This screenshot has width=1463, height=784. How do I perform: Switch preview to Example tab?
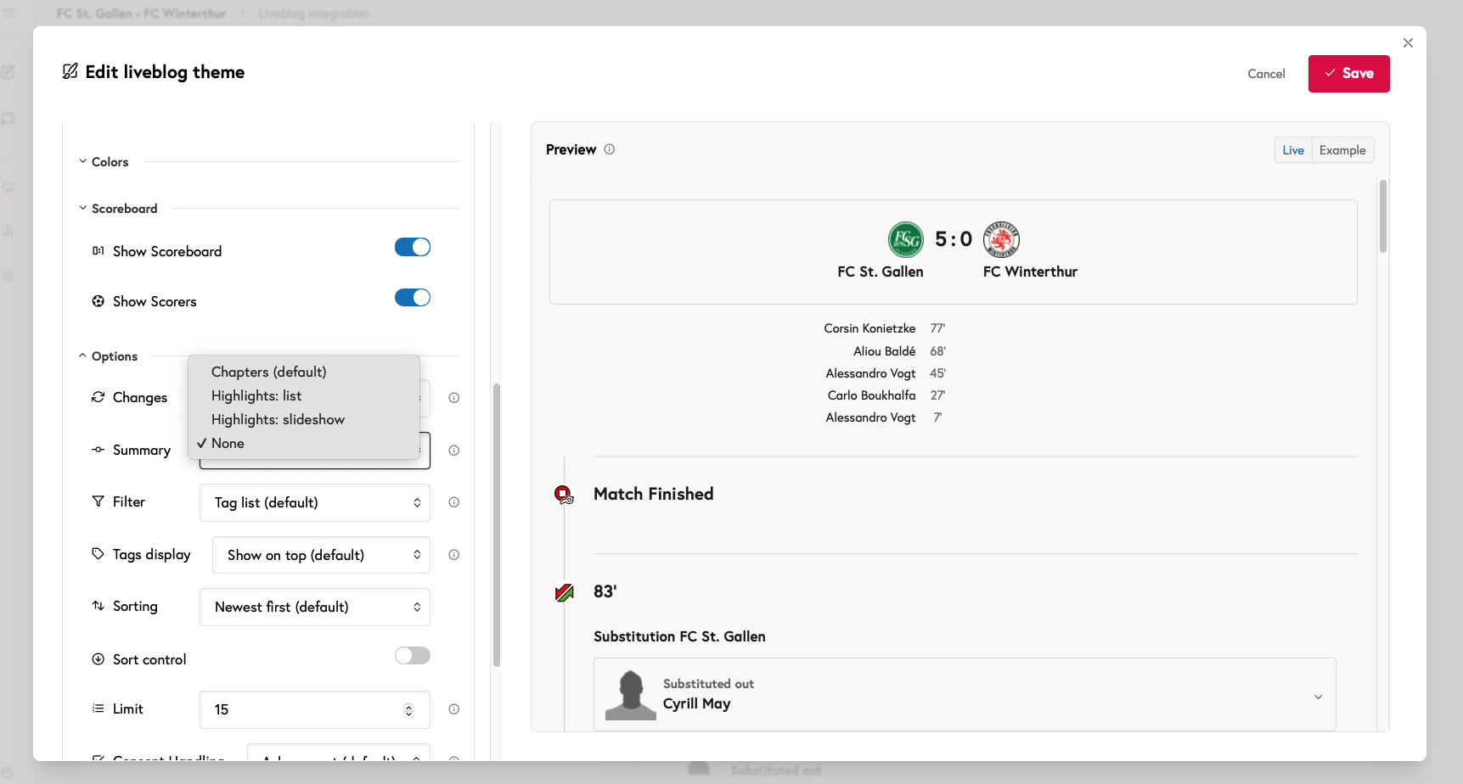point(1342,150)
